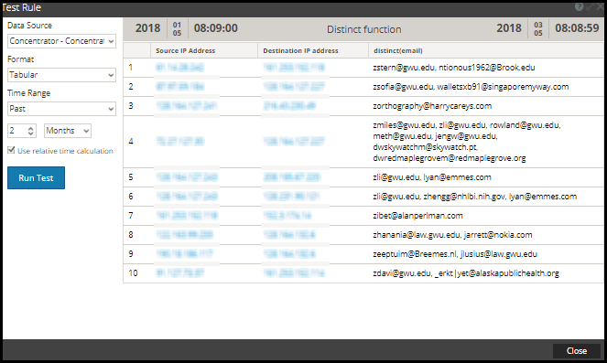Click destination IP link in row 3
Image resolution: width=607 pixels, height=363 pixels.
click(289, 106)
